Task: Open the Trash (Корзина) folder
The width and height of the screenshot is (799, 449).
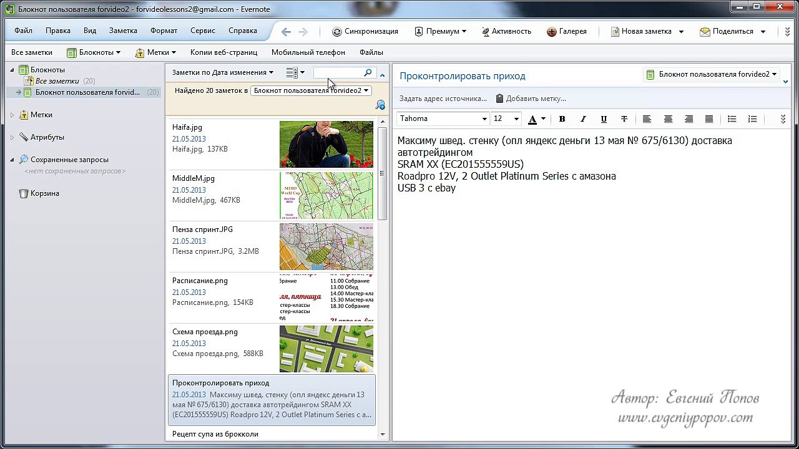Action: tap(39, 193)
